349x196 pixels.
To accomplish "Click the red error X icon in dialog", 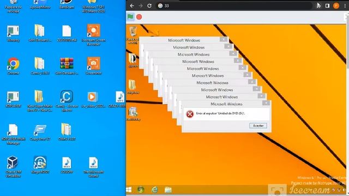I will (x=190, y=114).
